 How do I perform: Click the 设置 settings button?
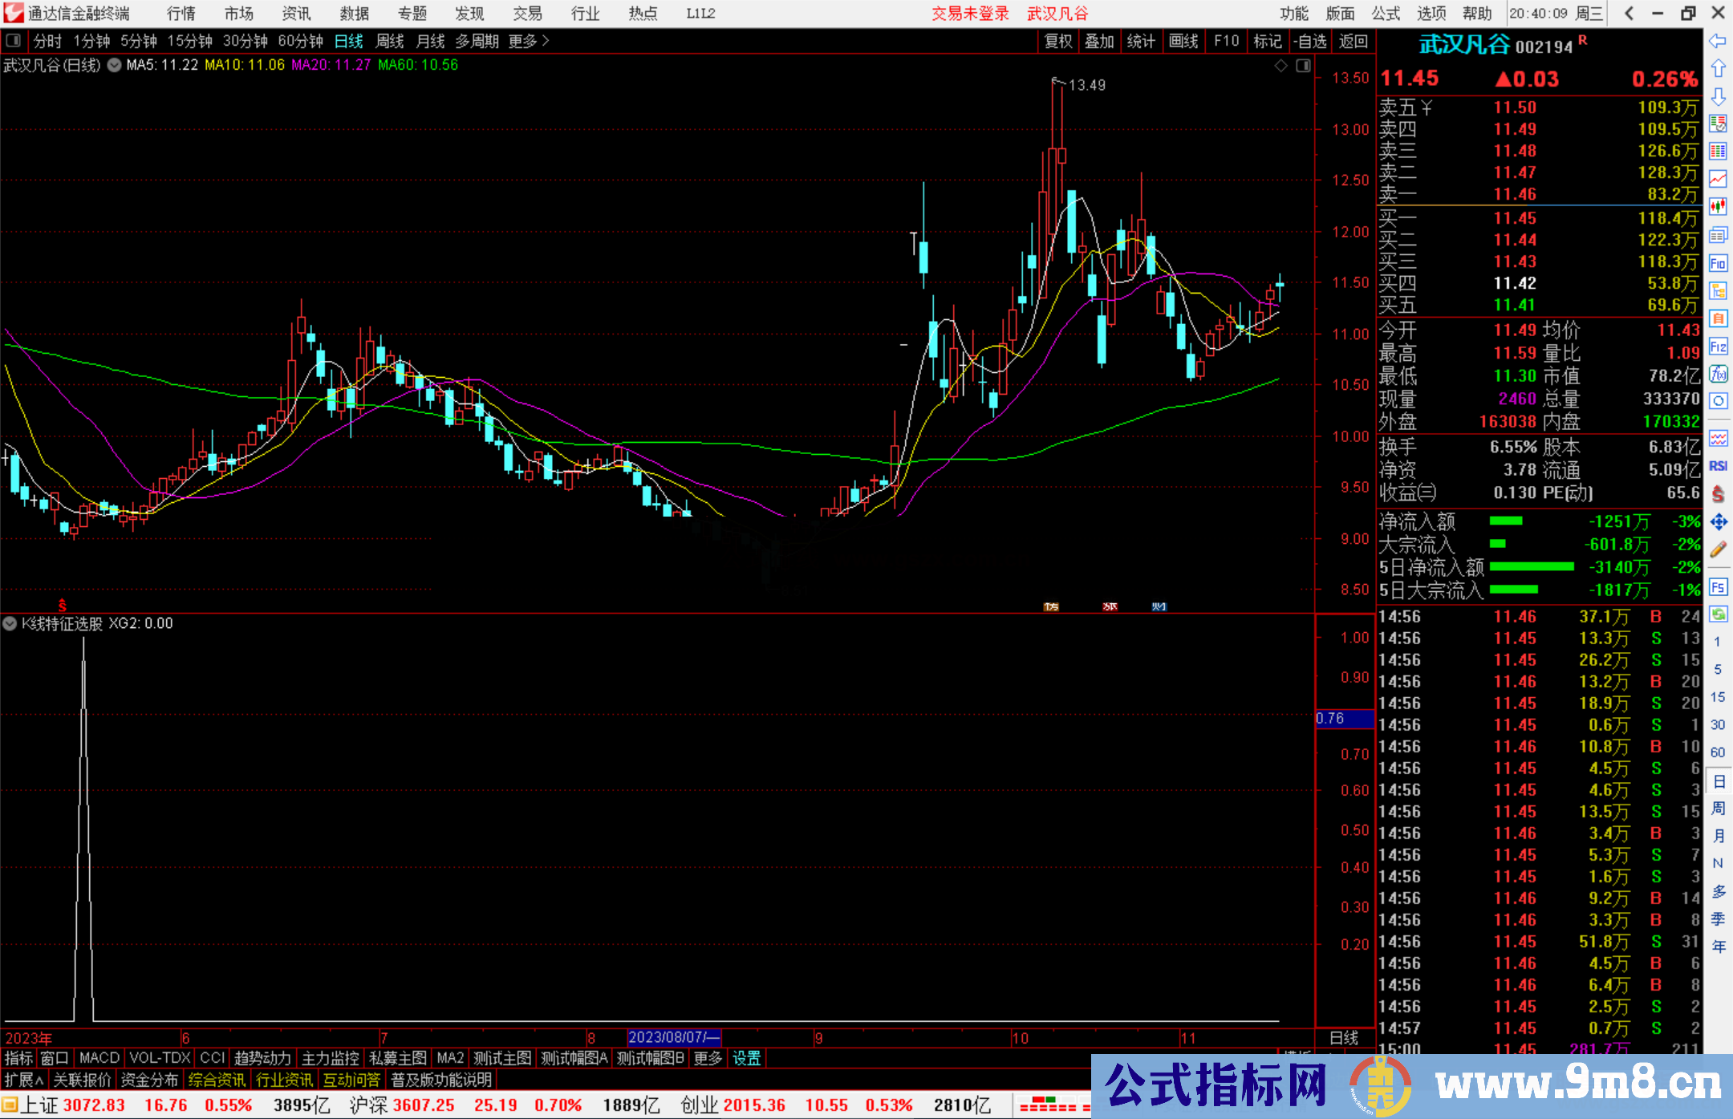(746, 1058)
